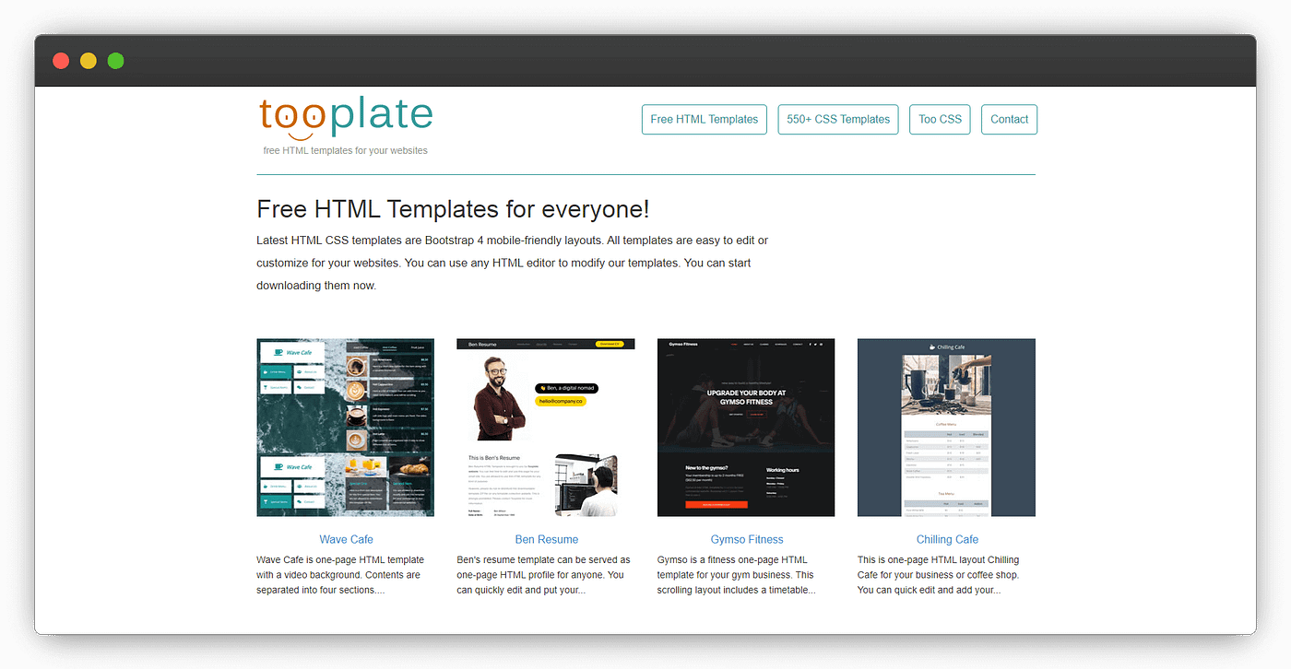Click the yellow minimize window button

[89, 61]
